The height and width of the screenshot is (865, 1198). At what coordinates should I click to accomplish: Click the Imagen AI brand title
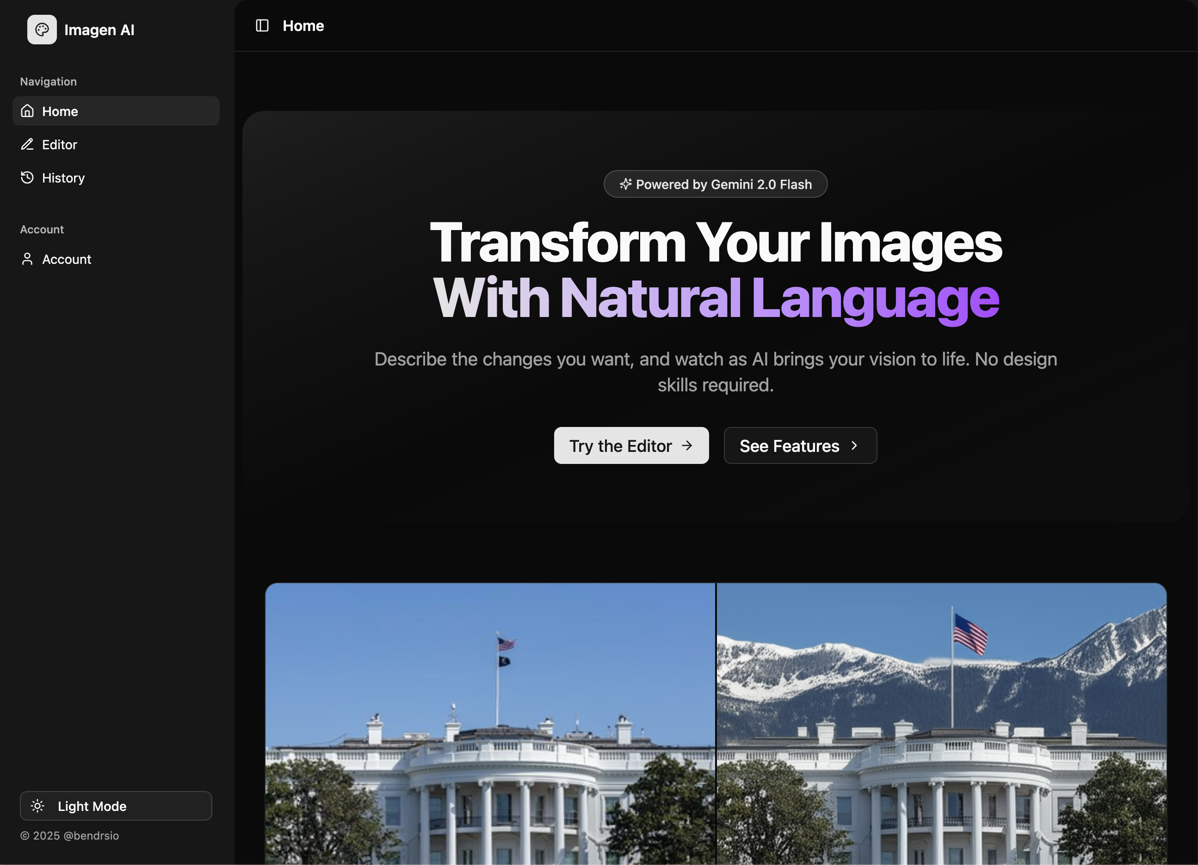pyautogui.click(x=99, y=30)
